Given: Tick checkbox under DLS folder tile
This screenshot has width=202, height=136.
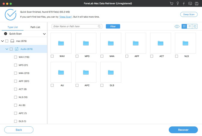Looking at the screenshot, I should [x=102, y=85].
